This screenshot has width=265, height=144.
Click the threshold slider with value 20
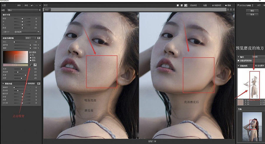22,28
